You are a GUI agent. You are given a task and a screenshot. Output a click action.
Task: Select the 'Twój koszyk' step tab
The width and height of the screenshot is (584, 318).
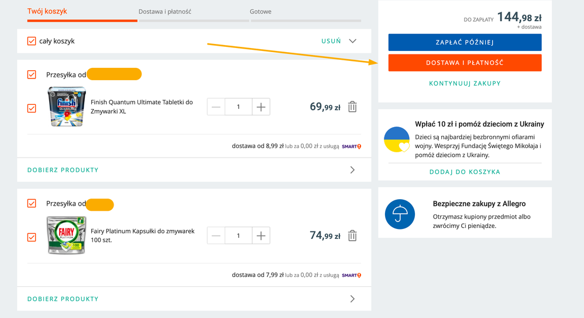click(x=47, y=11)
